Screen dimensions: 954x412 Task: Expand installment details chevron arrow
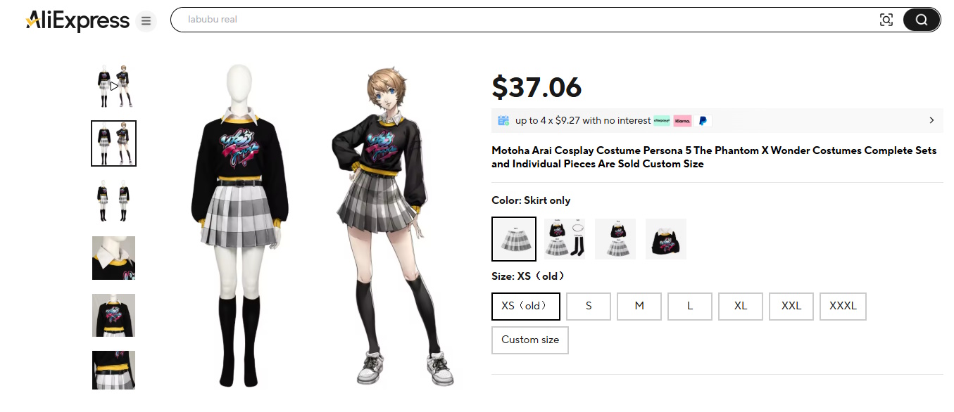[x=931, y=120]
